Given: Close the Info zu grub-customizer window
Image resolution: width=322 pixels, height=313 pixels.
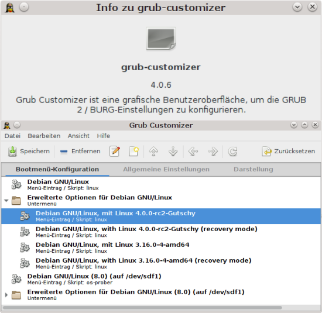Looking at the screenshot, I should [x=313, y=8].
